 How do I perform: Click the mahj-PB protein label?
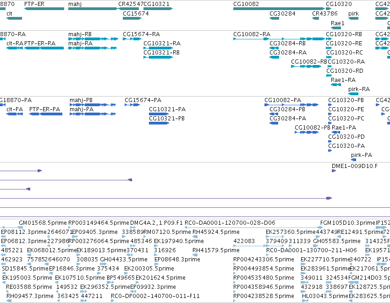[x=81, y=100]
